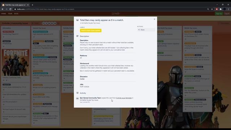
Task: Click TOUR in the Trello top bar
Action: click(10, 14)
